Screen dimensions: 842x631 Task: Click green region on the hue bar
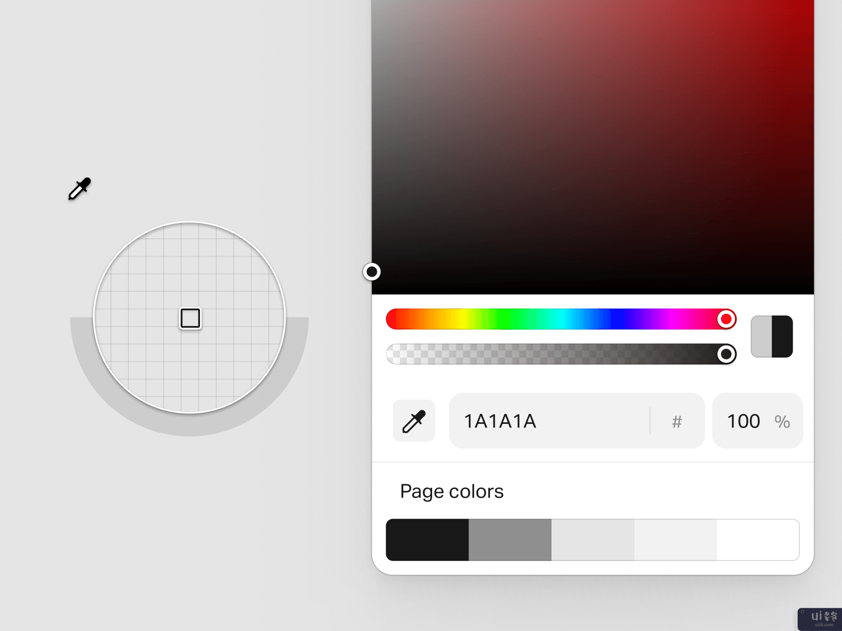(505, 319)
